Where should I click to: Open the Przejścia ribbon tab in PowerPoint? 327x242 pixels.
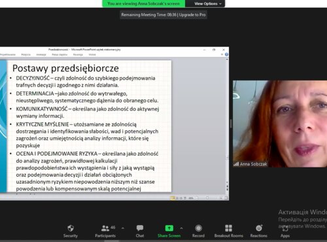(26, 54)
